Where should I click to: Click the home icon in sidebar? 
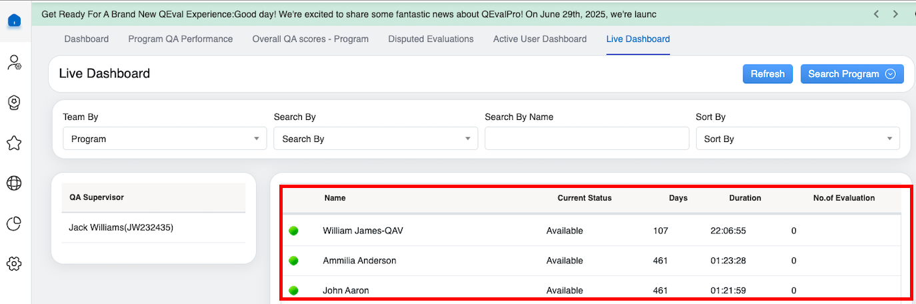click(14, 21)
